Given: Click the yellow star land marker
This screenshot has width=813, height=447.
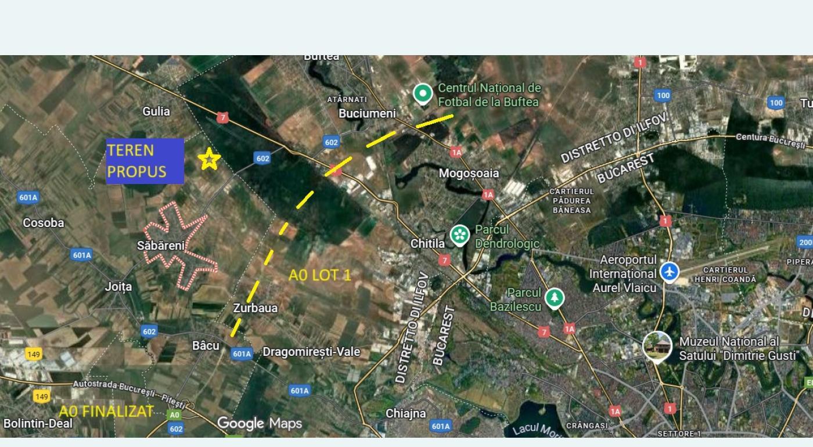Looking at the screenshot, I should (x=209, y=159).
